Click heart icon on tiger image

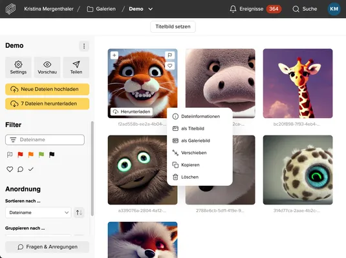(170, 66)
